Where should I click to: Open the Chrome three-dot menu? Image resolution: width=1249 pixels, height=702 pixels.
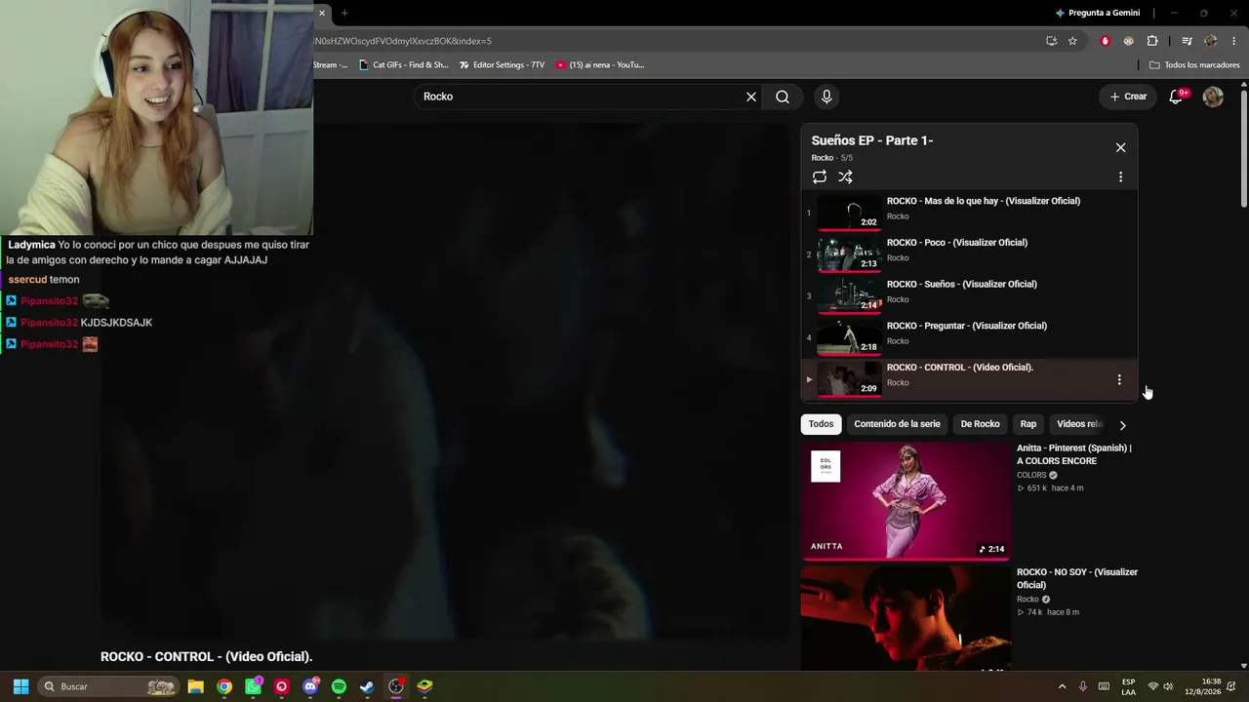pyautogui.click(x=1234, y=41)
